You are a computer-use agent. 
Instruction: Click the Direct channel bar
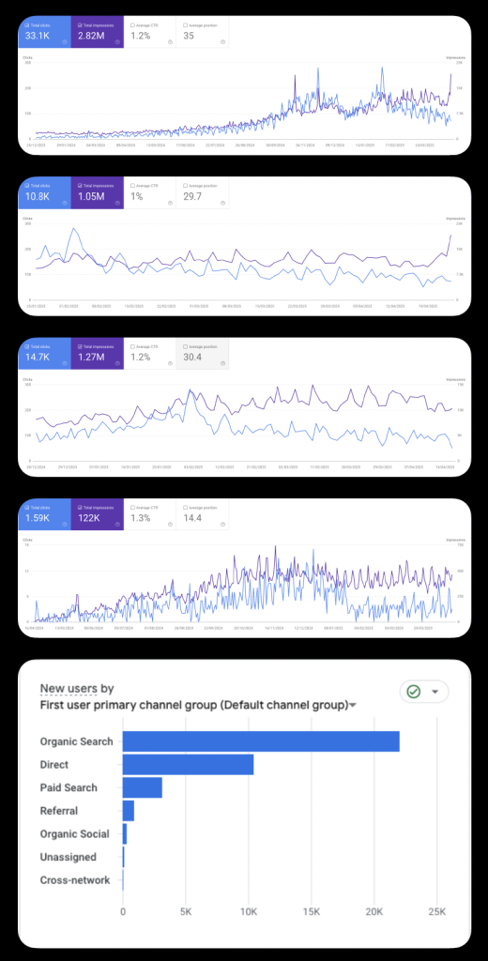tap(189, 764)
